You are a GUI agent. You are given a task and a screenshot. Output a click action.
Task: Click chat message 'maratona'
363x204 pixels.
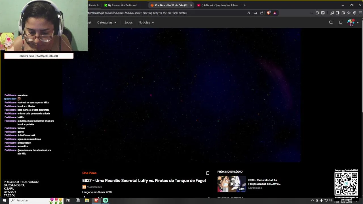point(22,95)
